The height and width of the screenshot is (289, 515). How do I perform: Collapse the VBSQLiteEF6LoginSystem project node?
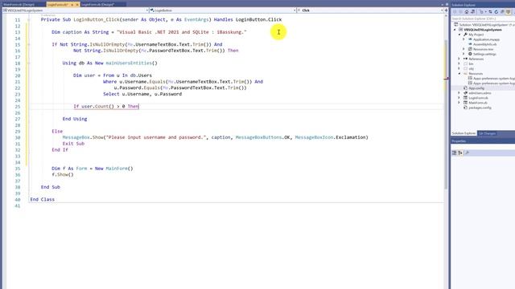[x=455, y=30]
